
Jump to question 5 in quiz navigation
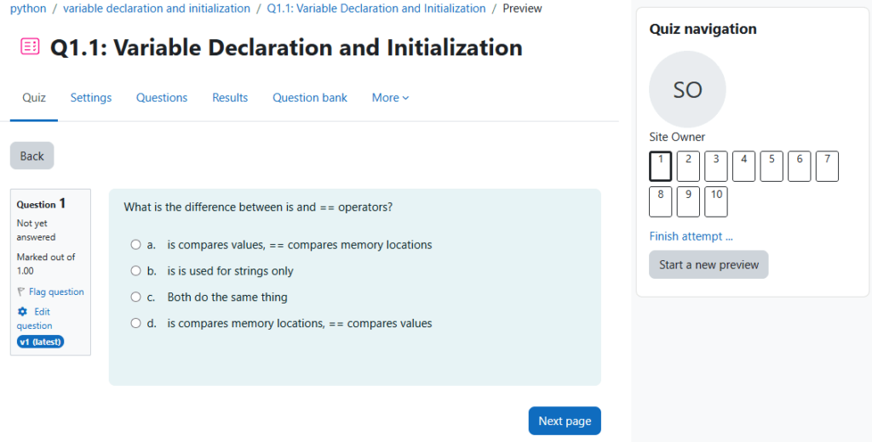pos(771,166)
